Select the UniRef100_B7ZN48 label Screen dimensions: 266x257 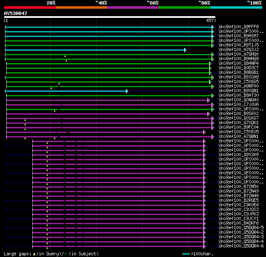pos(239,196)
